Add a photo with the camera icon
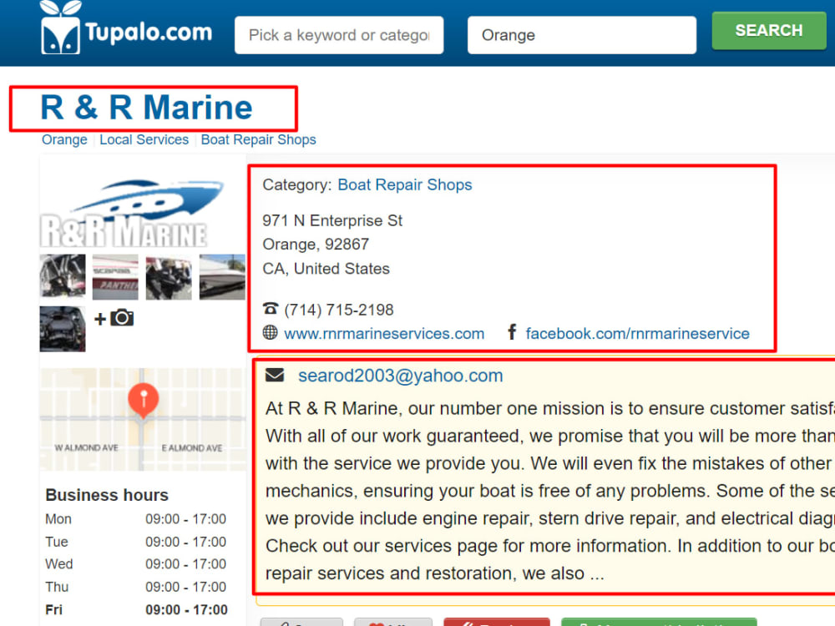This screenshot has height=626, width=835. (x=114, y=318)
